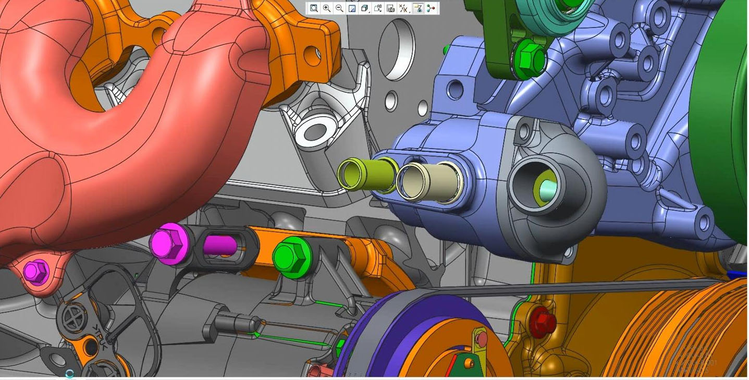The width and height of the screenshot is (749, 380).
Task: Click the Refit view icon
Action: tap(314, 8)
